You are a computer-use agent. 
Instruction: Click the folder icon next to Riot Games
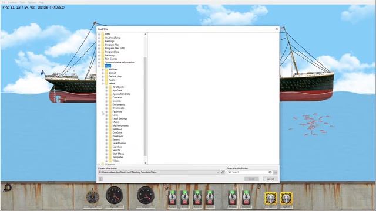(103, 59)
